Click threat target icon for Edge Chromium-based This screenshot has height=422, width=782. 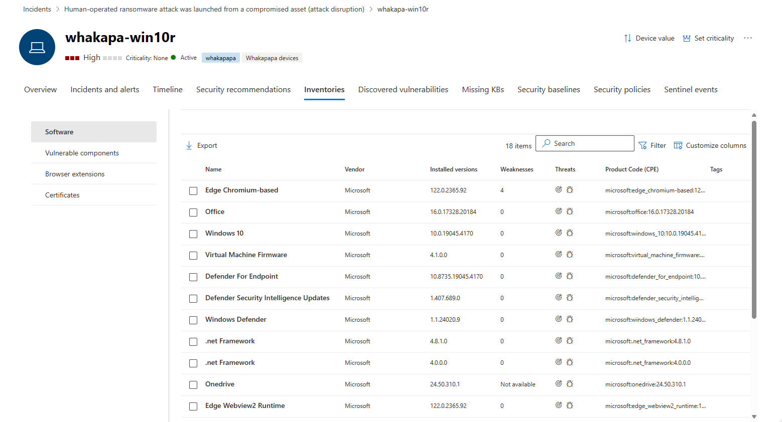click(x=559, y=190)
